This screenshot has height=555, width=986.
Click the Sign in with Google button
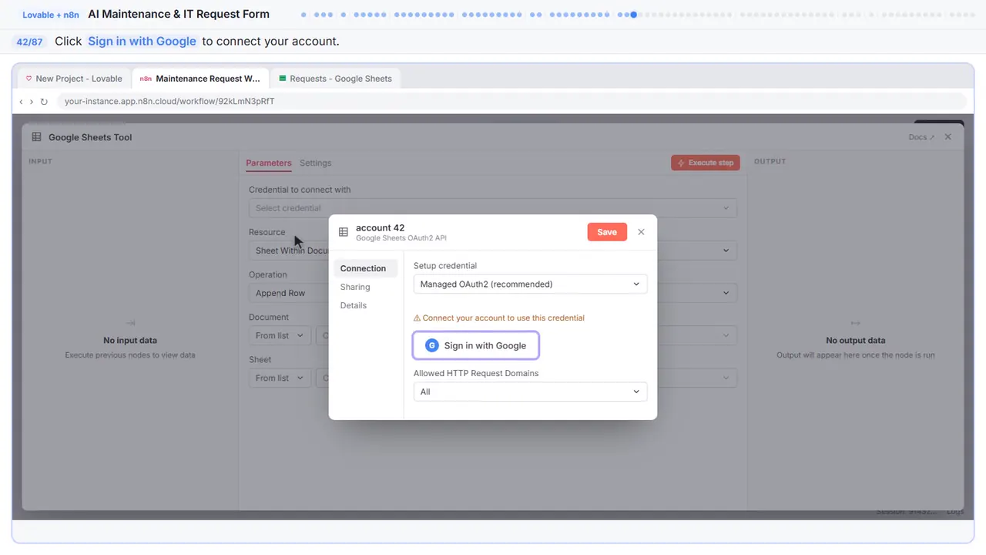[475, 345]
